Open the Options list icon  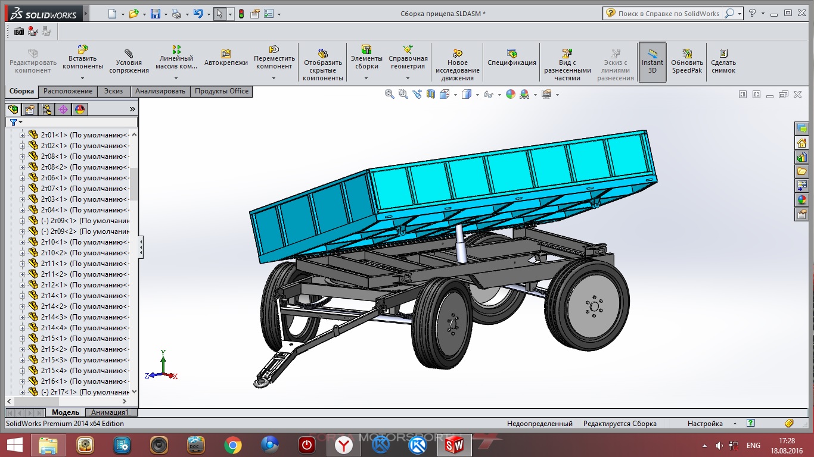point(269,14)
